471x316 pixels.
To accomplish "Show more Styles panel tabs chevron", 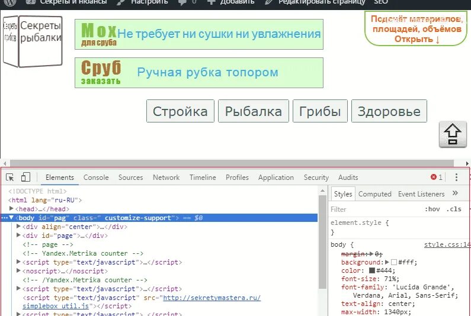I will (x=455, y=194).
